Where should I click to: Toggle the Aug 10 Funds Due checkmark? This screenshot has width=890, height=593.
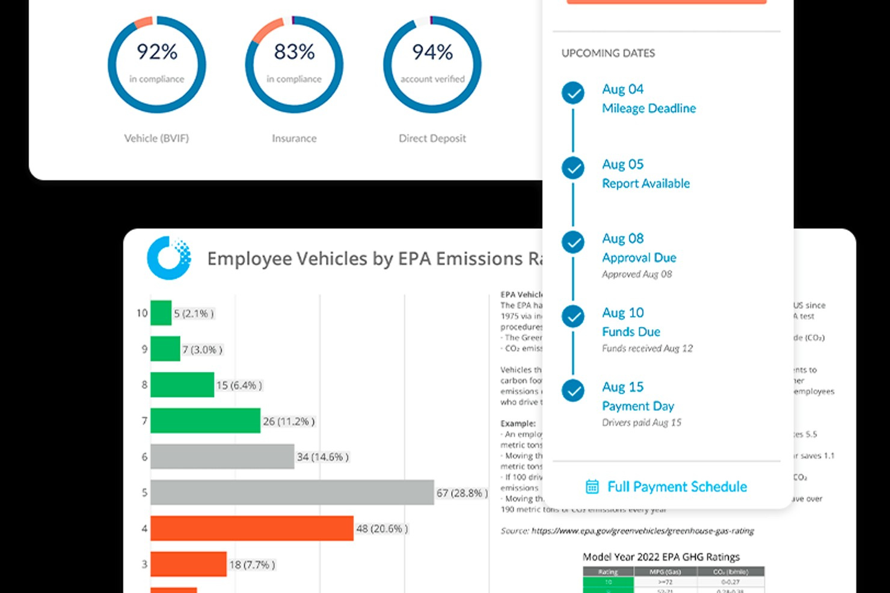point(572,316)
